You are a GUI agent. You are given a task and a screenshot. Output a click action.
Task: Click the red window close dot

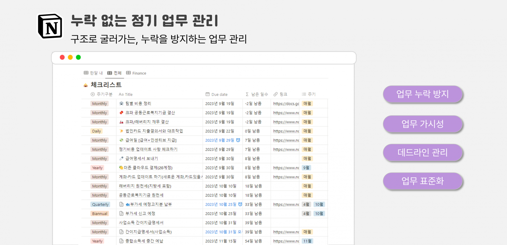(62, 57)
